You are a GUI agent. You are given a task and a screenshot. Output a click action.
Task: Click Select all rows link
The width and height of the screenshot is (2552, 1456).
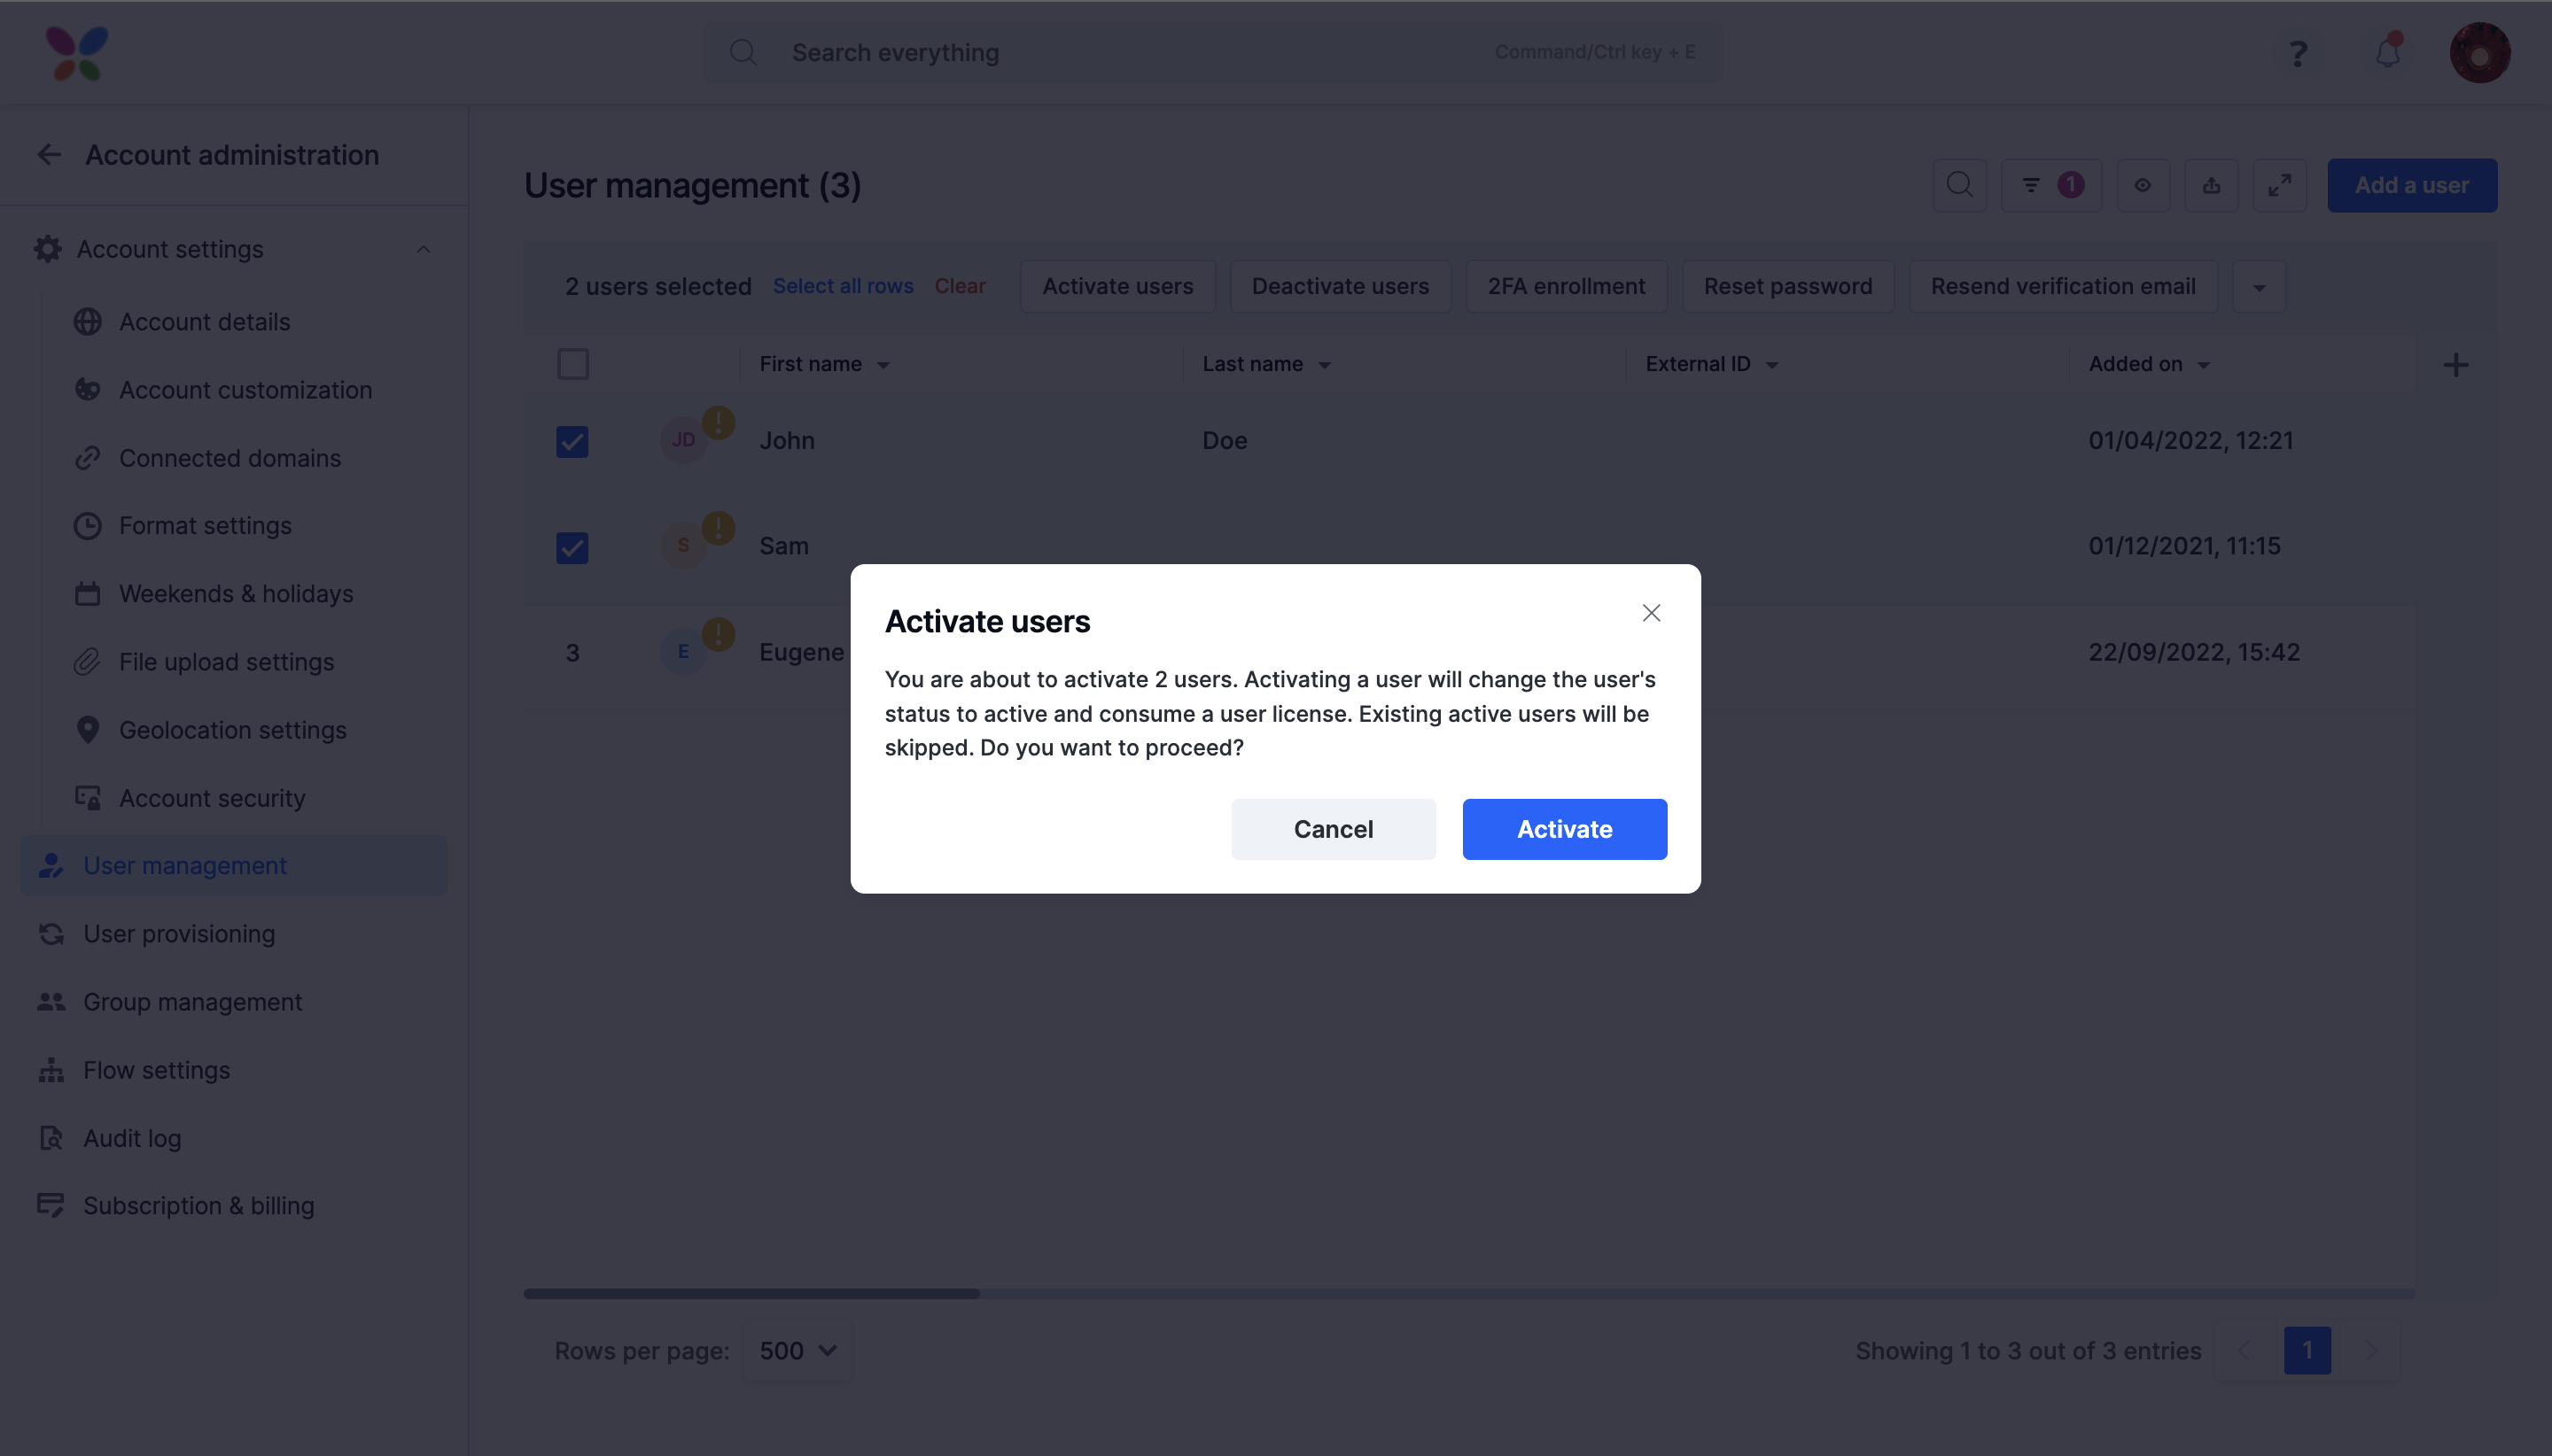(x=844, y=286)
